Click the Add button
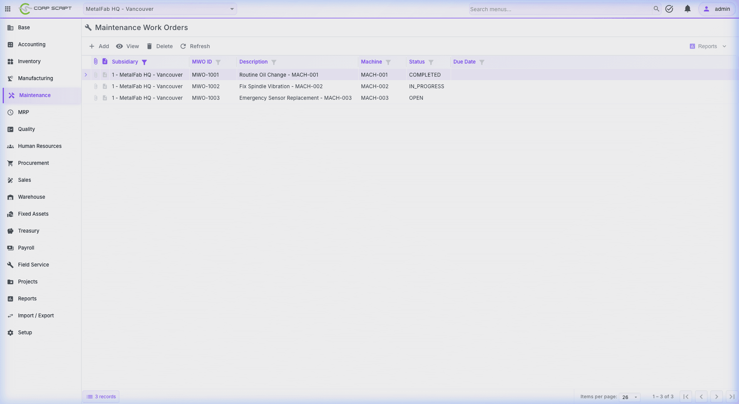The height and width of the screenshot is (404, 739). click(99, 46)
